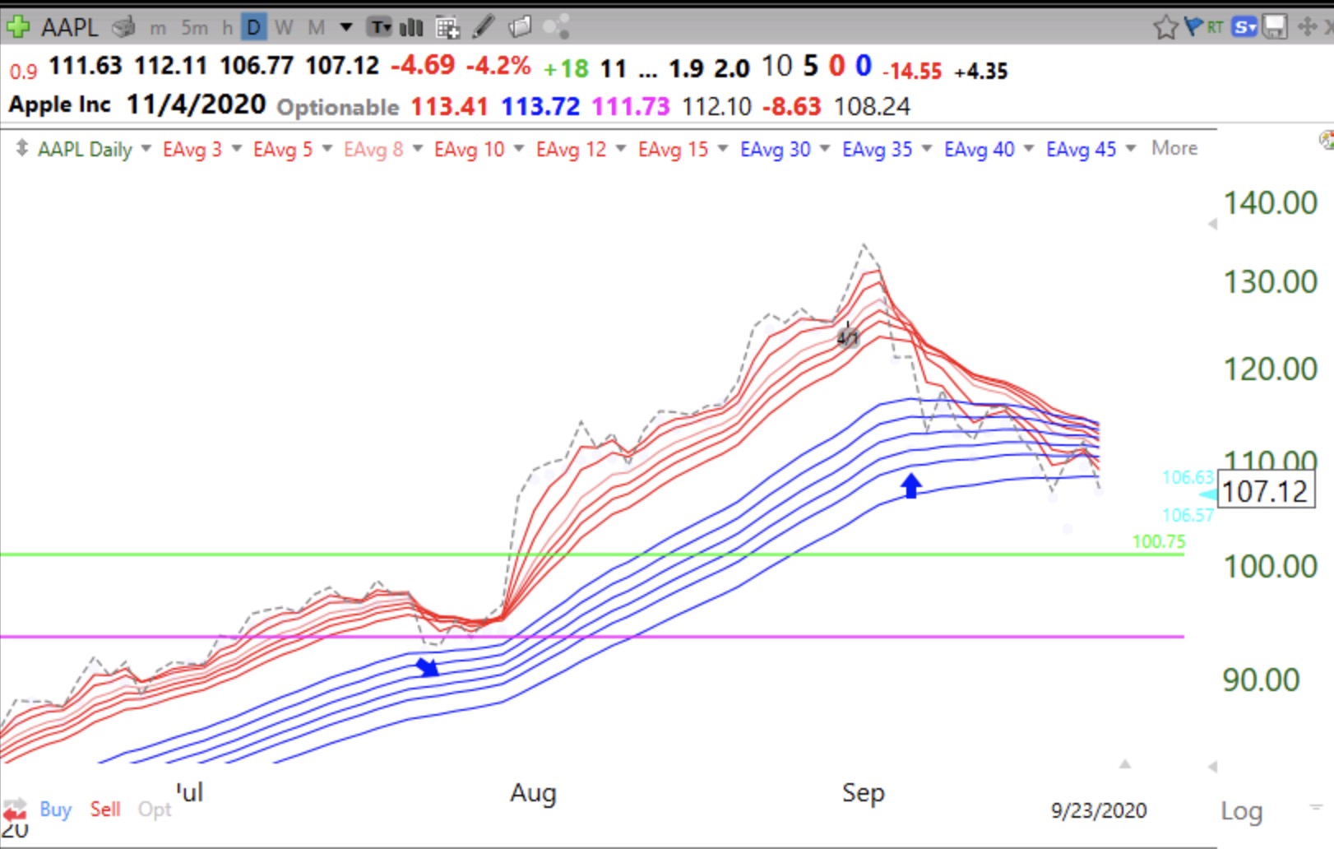Switch to the Monthly 'M' timeframe

tap(316, 28)
